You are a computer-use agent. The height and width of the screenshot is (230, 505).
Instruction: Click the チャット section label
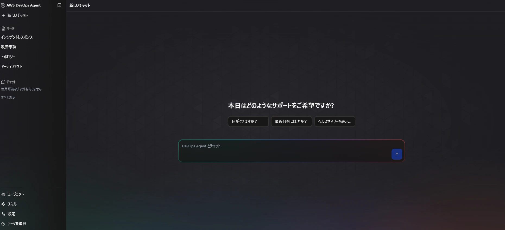point(11,82)
